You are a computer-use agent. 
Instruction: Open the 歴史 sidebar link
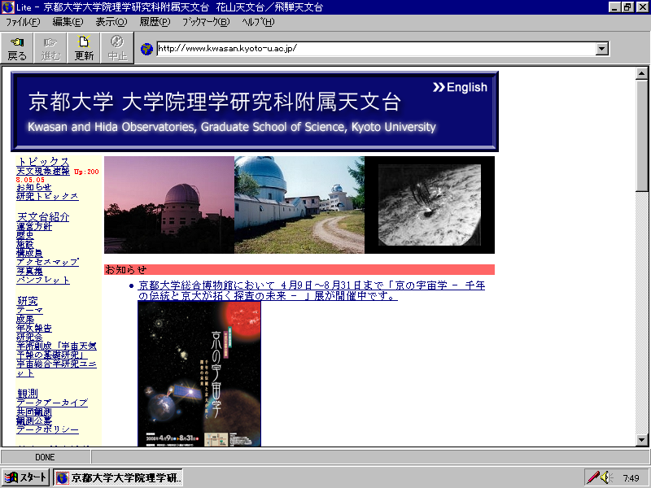25,235
